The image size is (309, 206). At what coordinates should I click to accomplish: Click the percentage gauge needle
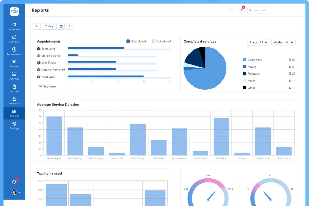coord(211,196)
